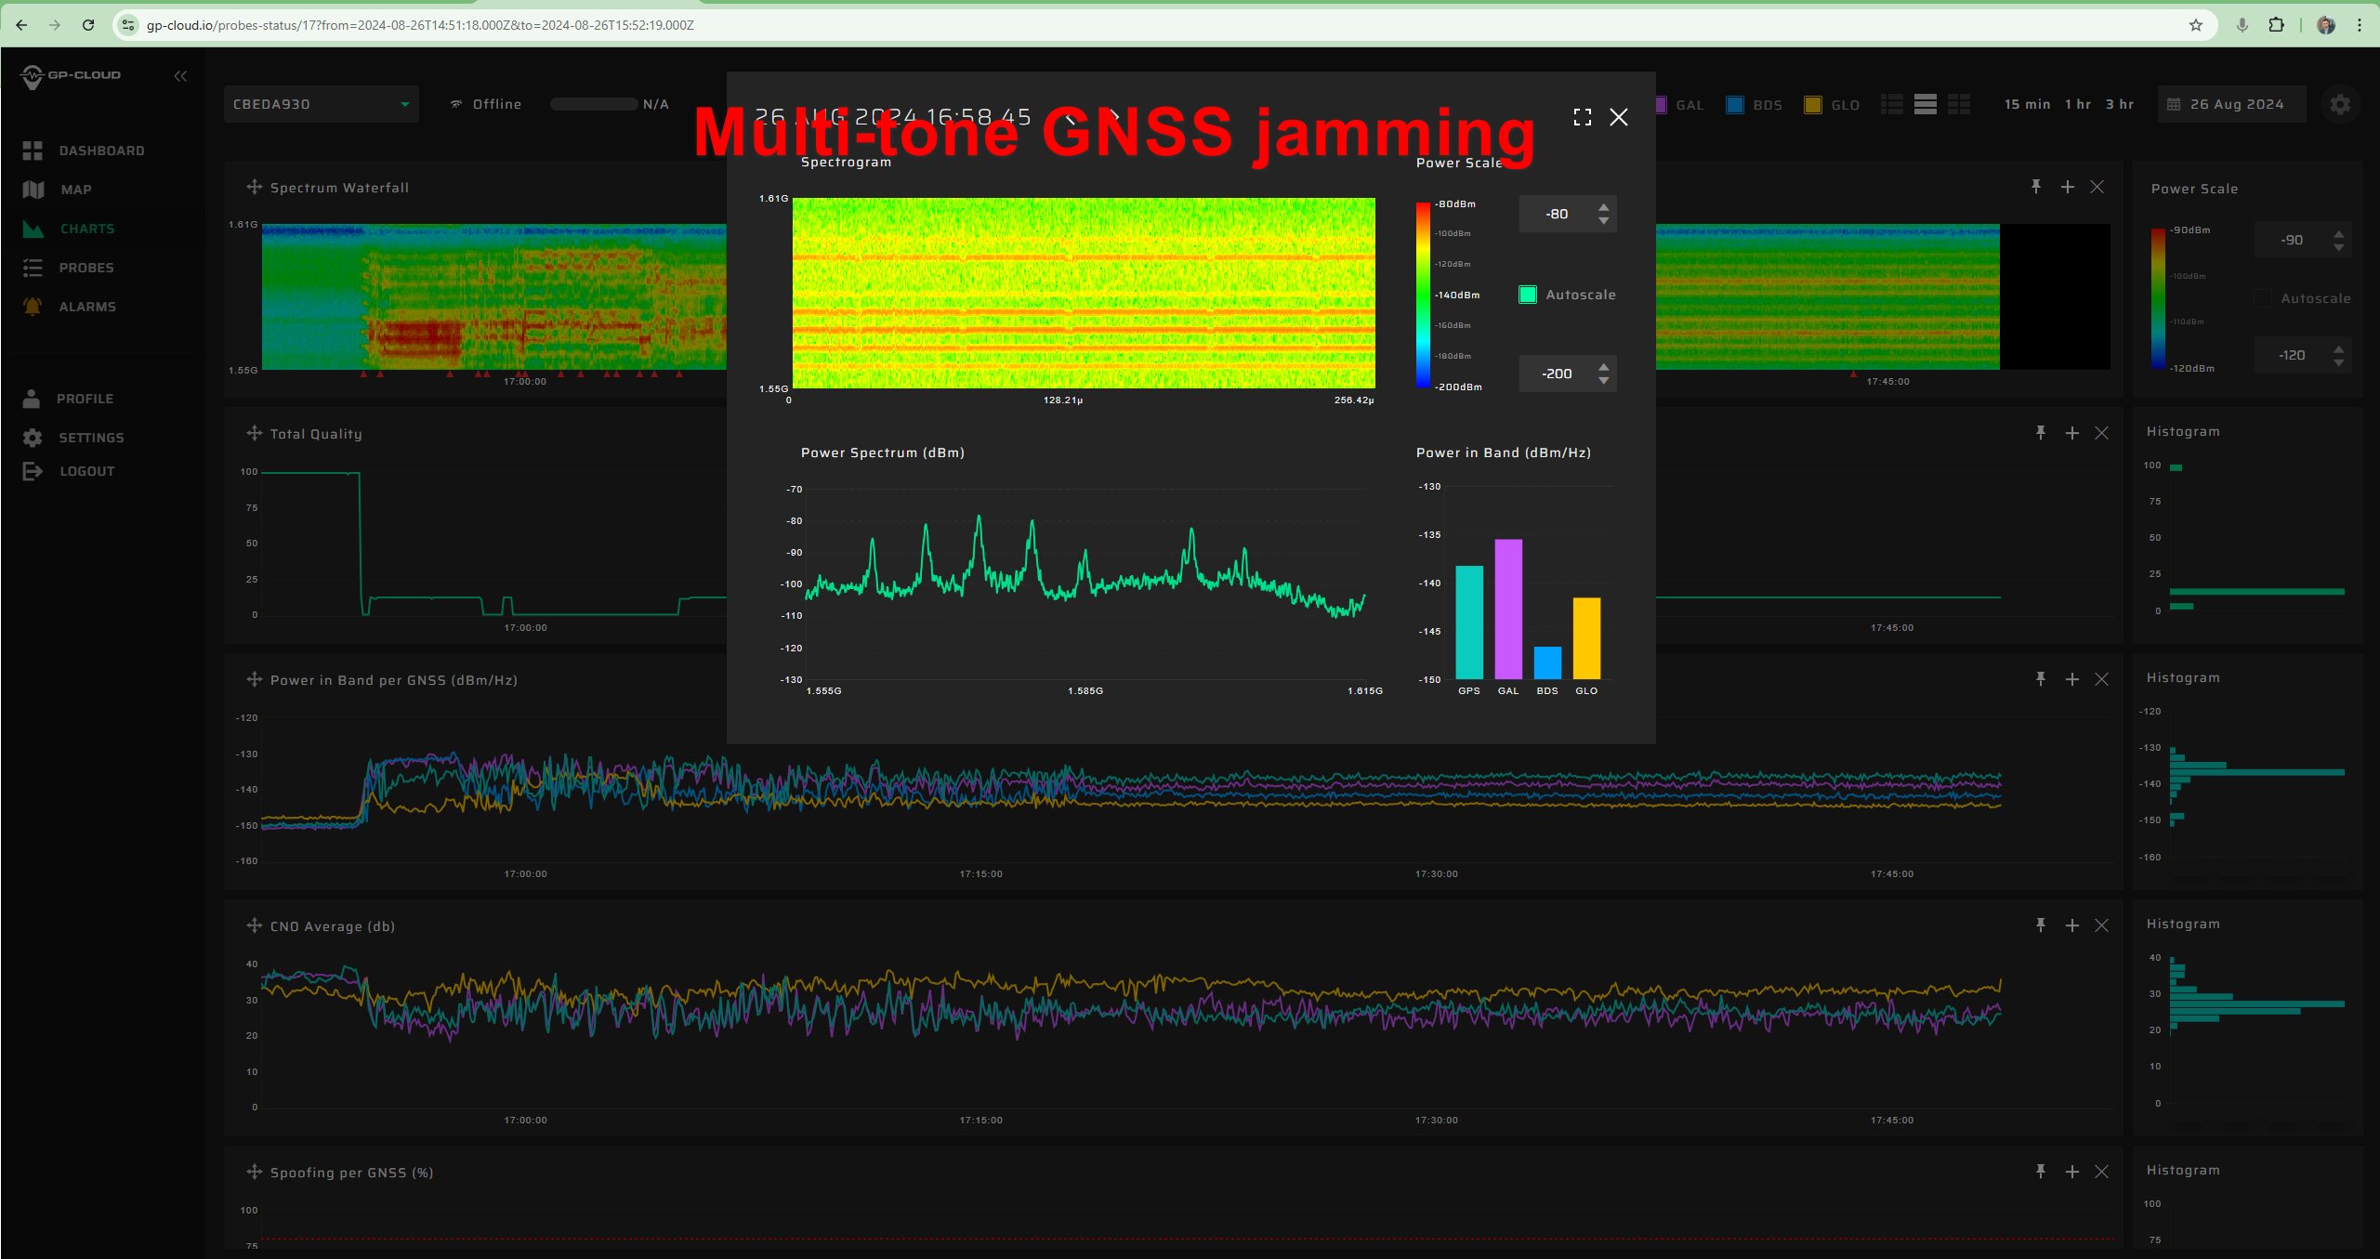Switch to the single-column layout view
Screen dimensions: 2380x1259
(1925, 104)
